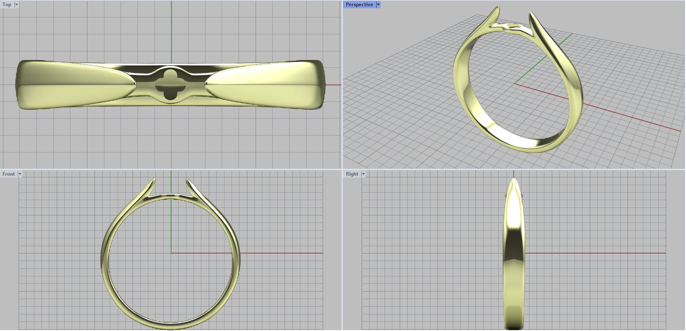Click the Top viewport title label
This screenshot has width=686, height=331.
coord(7,5)
